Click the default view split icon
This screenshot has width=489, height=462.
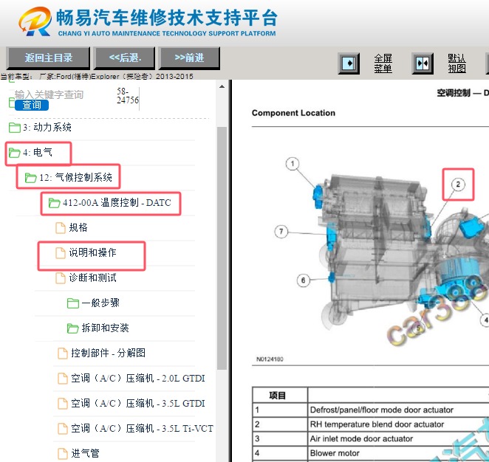pos(423,63)
